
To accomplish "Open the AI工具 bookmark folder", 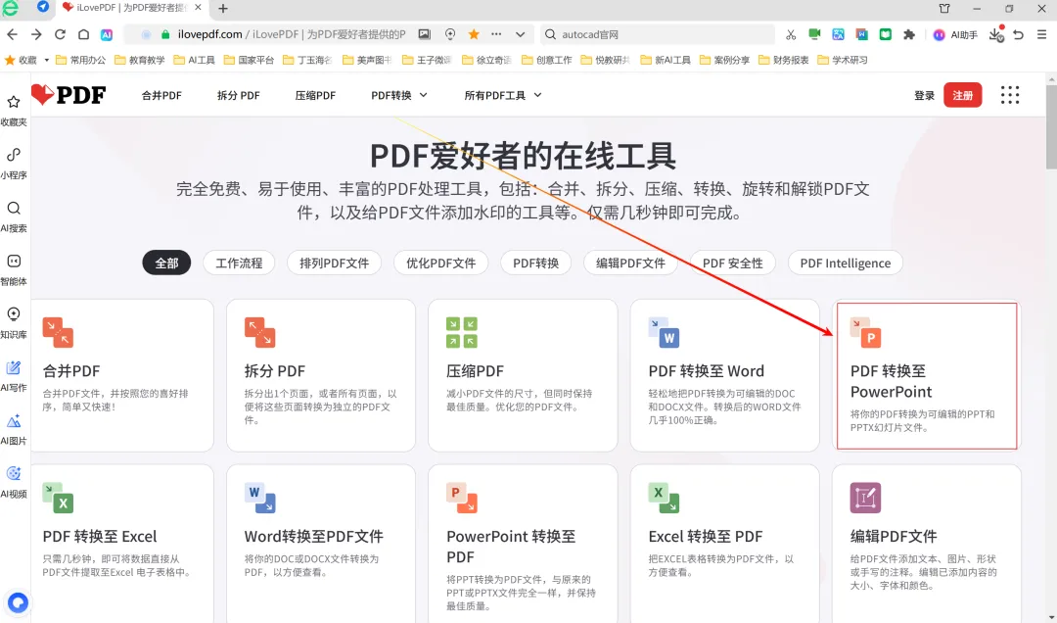I will [194, 60].
